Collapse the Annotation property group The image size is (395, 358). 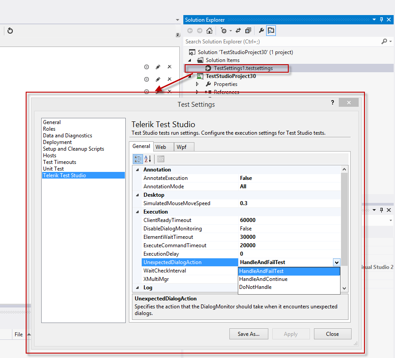138,170
